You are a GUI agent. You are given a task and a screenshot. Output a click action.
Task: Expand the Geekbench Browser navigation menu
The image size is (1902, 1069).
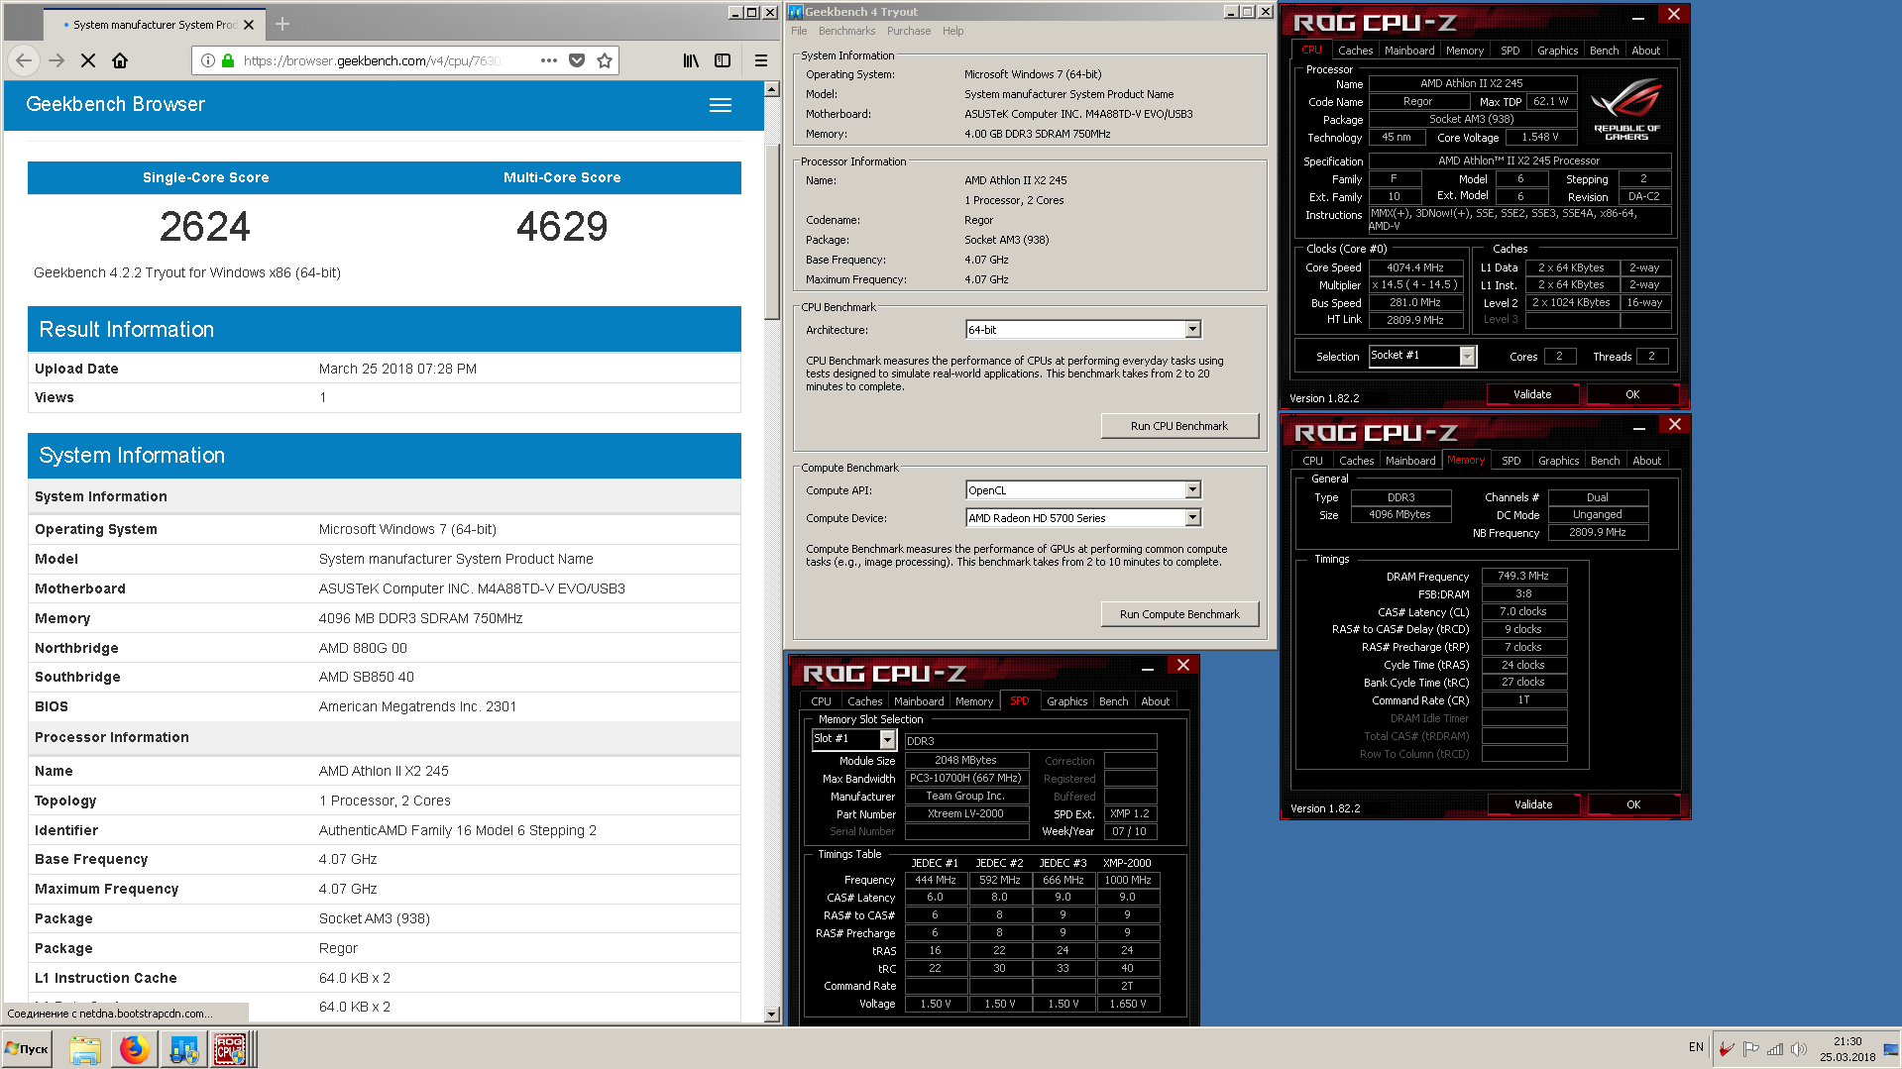coord(721,105)
